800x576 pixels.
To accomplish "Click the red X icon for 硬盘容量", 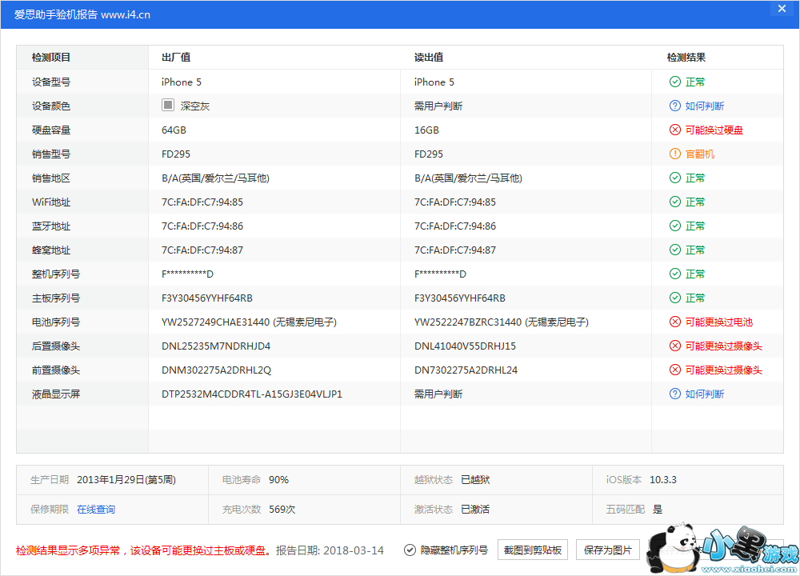I will [x=675, y=130].
